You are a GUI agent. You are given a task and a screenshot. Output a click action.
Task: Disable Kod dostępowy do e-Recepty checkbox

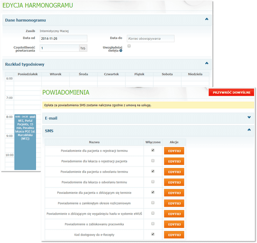(x=153, y=234)
